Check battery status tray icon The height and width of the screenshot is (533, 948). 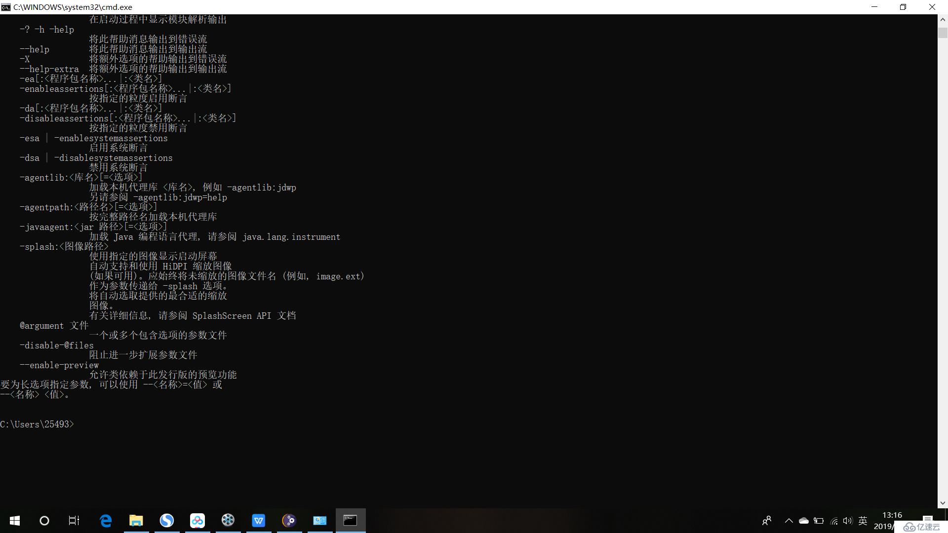(819, 521)
